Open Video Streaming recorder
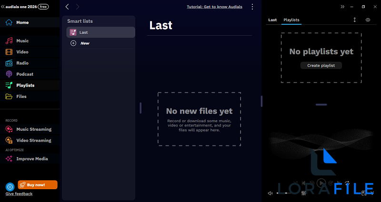 tap(30, 140)
